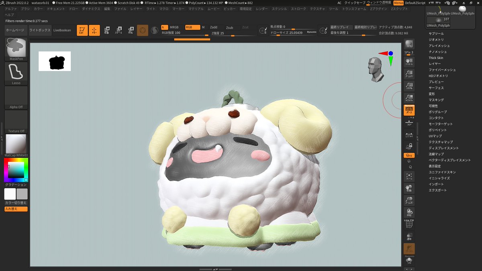The height and width of the screenshot is (271, 482).
Task: Expand the Thick Skin section
Action: click(436, 58)
